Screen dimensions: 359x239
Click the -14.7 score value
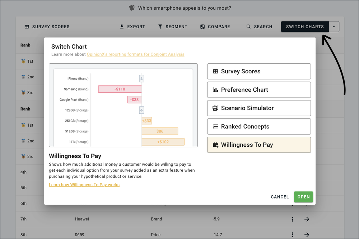click(x=217, y=235)
